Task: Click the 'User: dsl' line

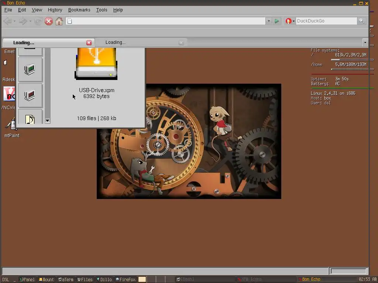Action: pos(321,103)
